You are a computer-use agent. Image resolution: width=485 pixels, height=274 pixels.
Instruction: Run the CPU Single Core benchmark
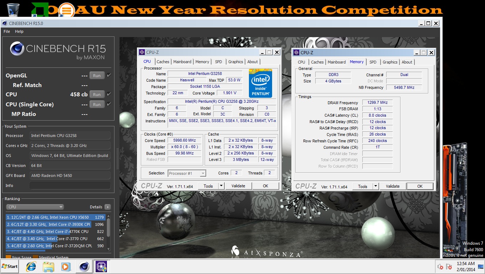click(x=97, y=105)
